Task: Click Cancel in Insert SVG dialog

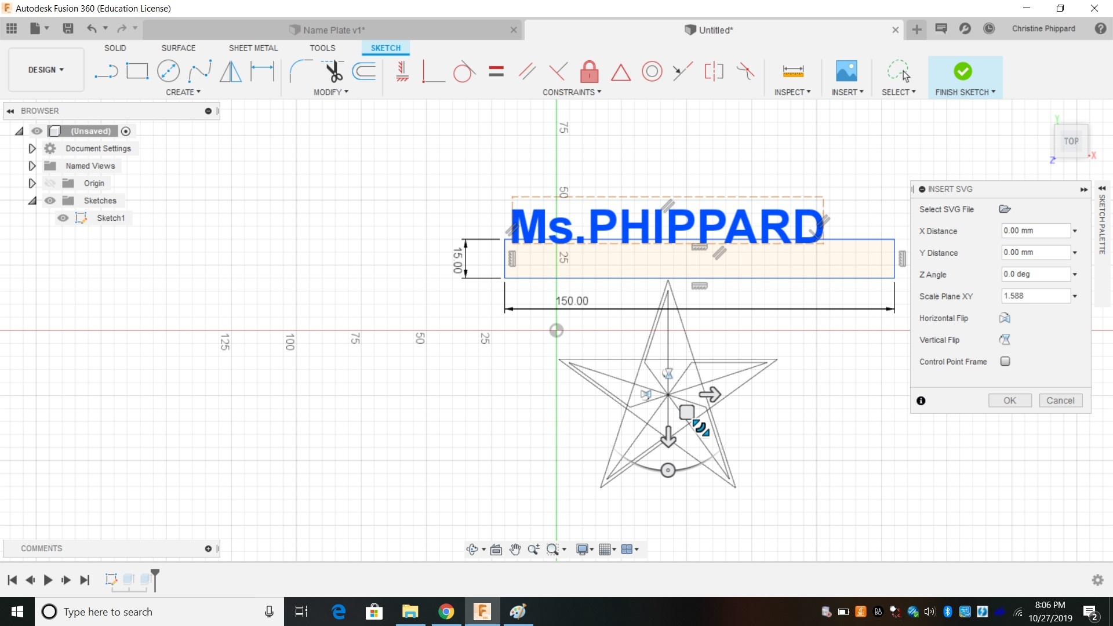Action: point(1060,401)
